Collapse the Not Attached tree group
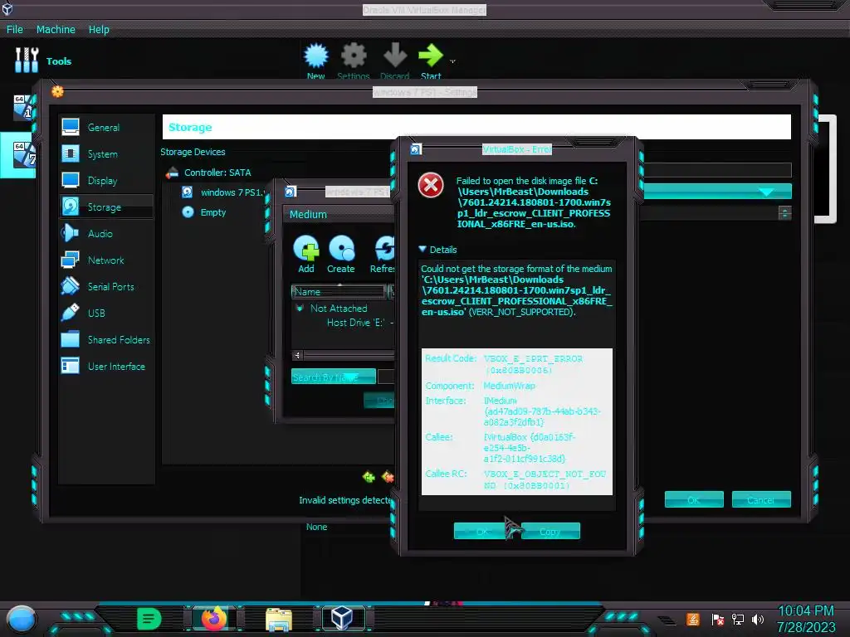 coord(299,309)
